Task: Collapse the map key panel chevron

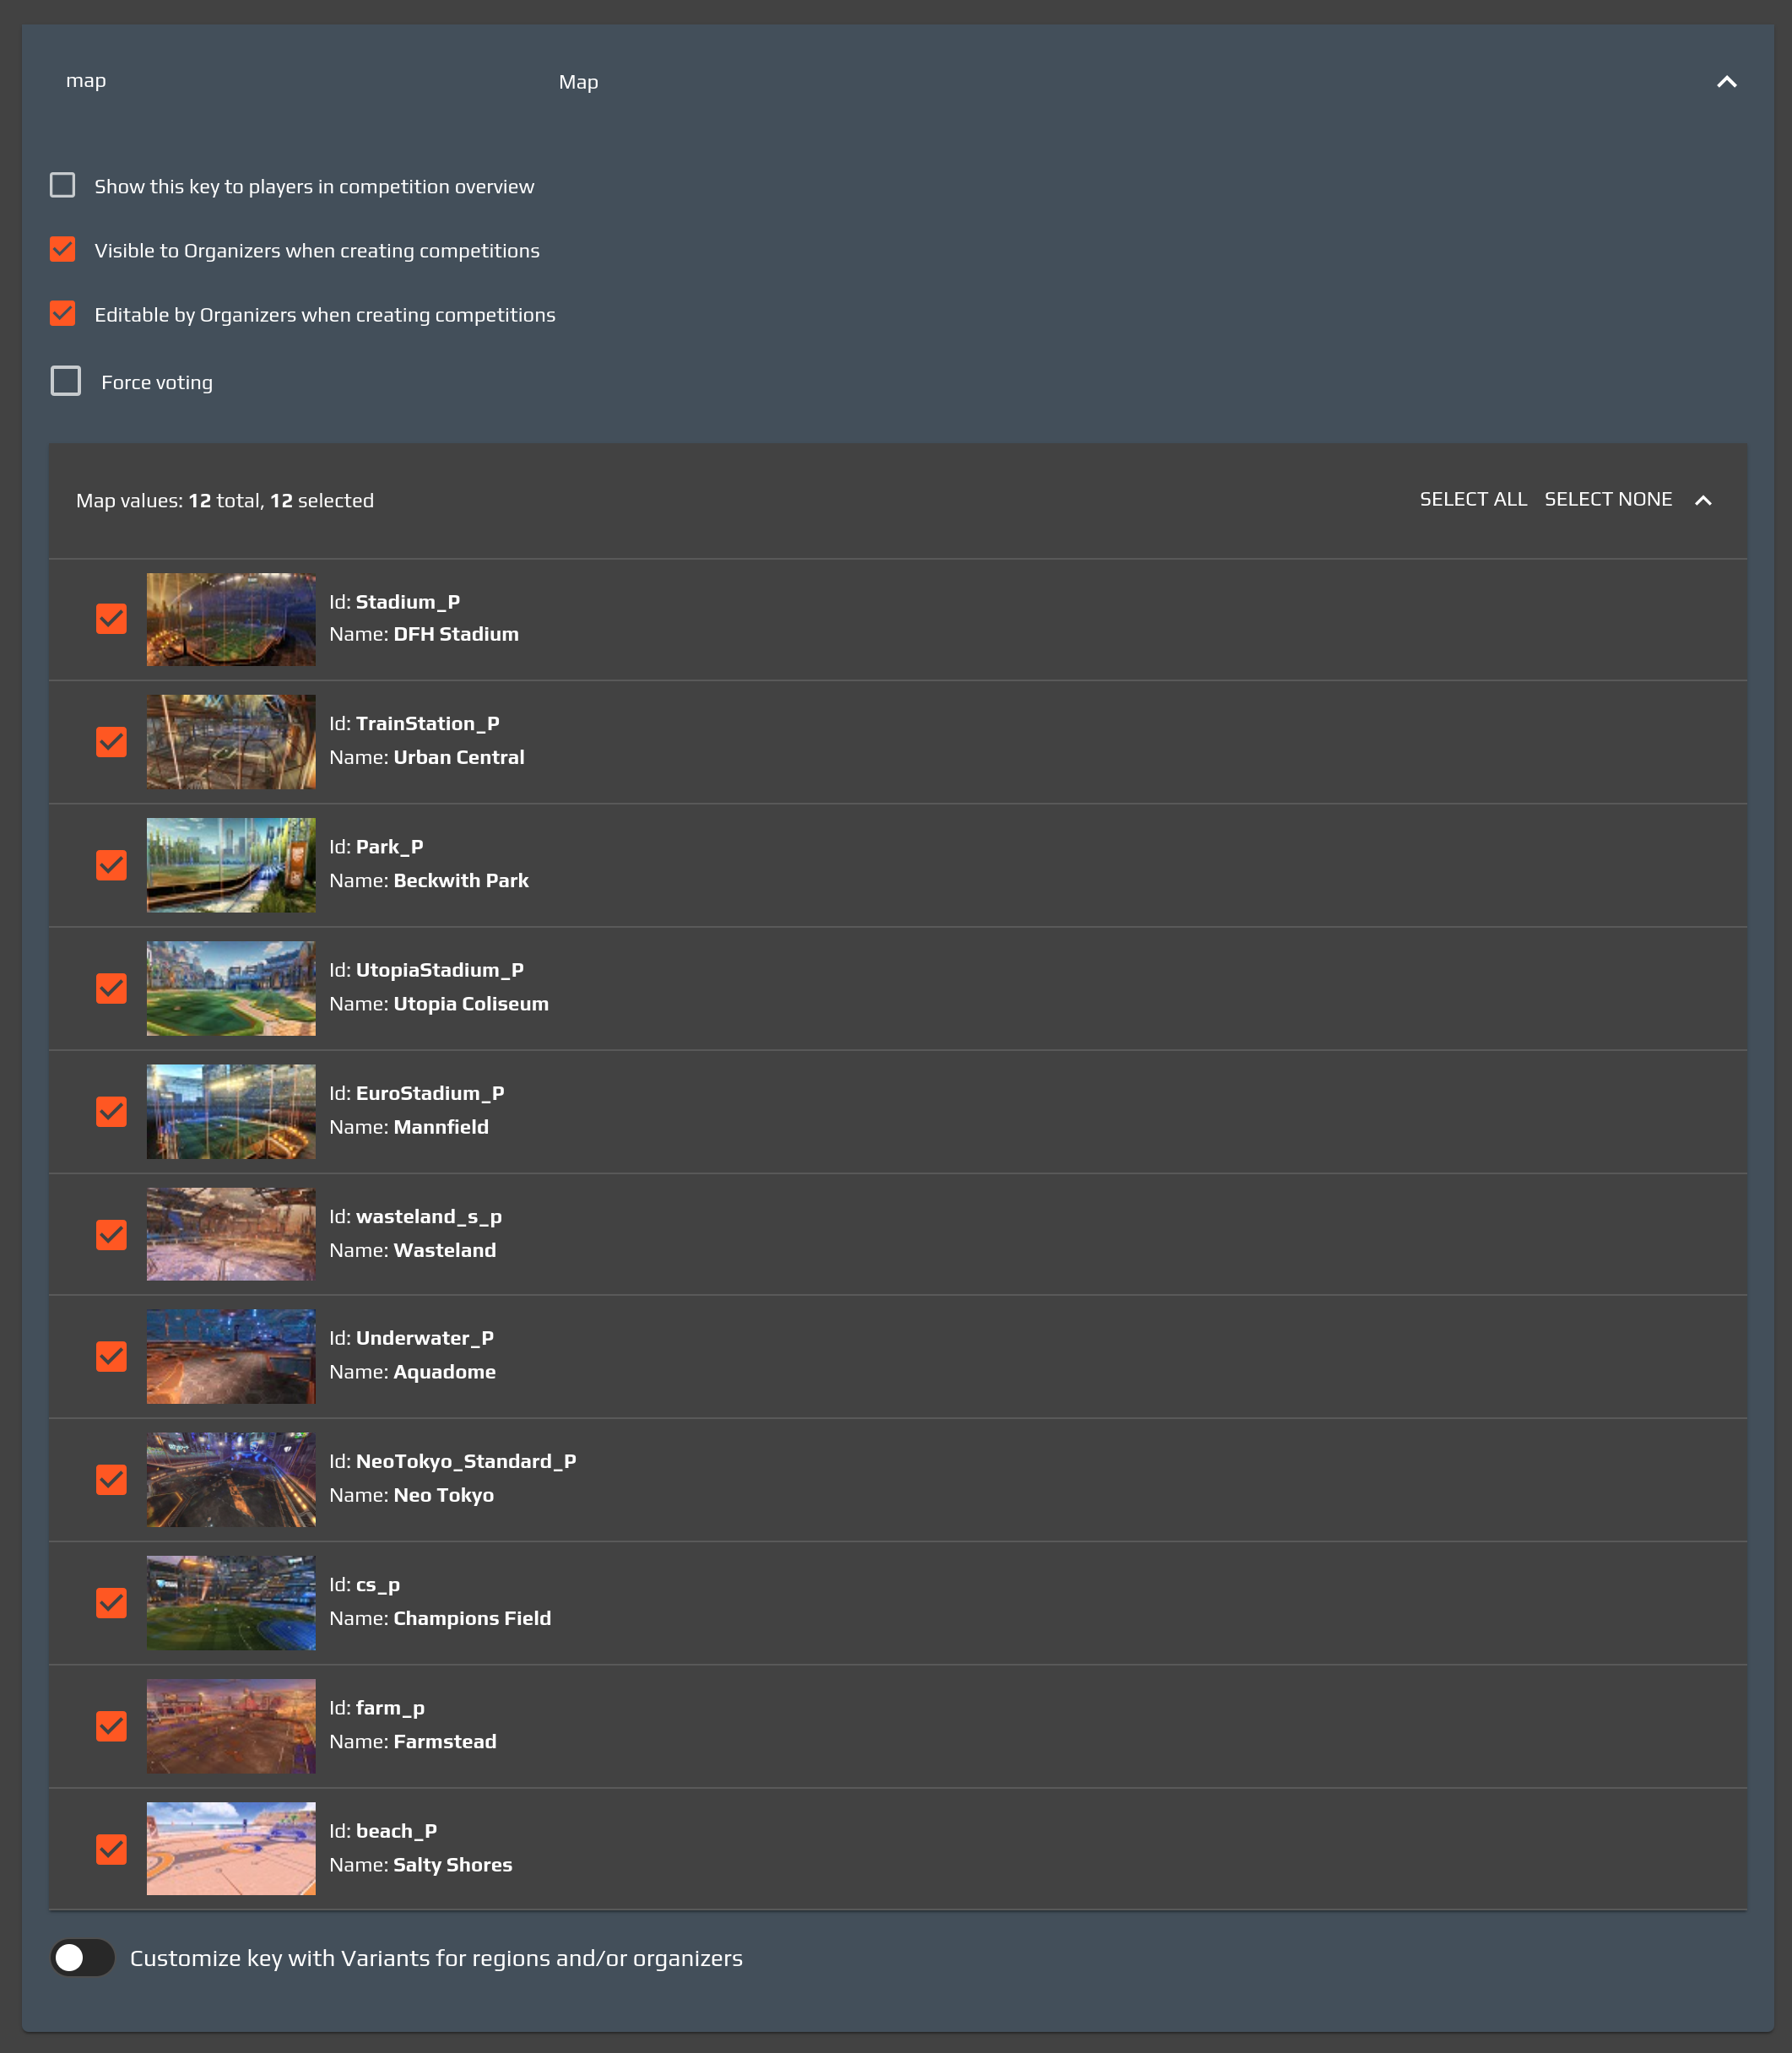Action: [1726, 82]
